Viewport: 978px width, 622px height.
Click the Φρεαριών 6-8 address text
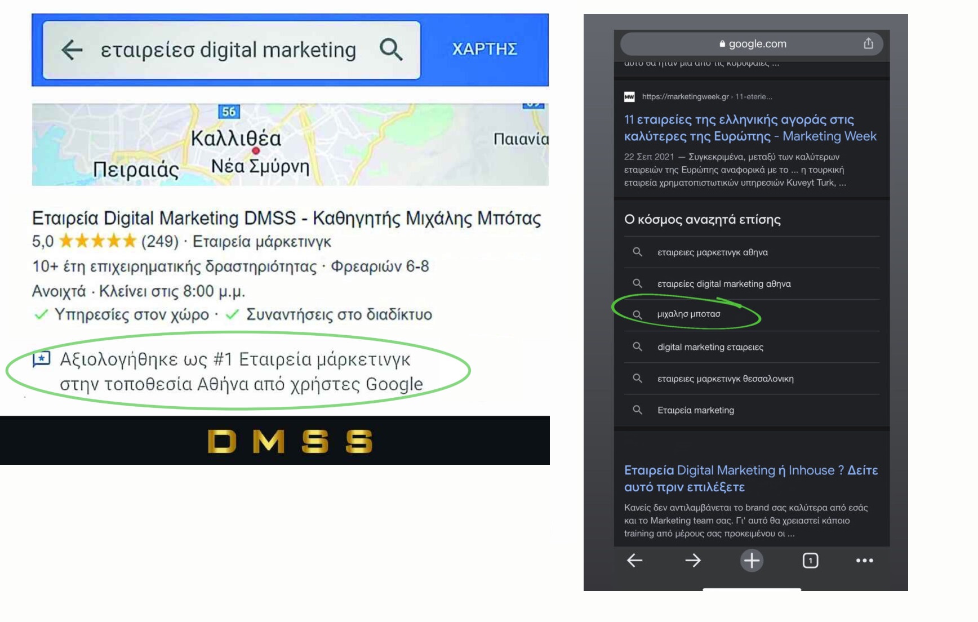[x=380, y=266]
